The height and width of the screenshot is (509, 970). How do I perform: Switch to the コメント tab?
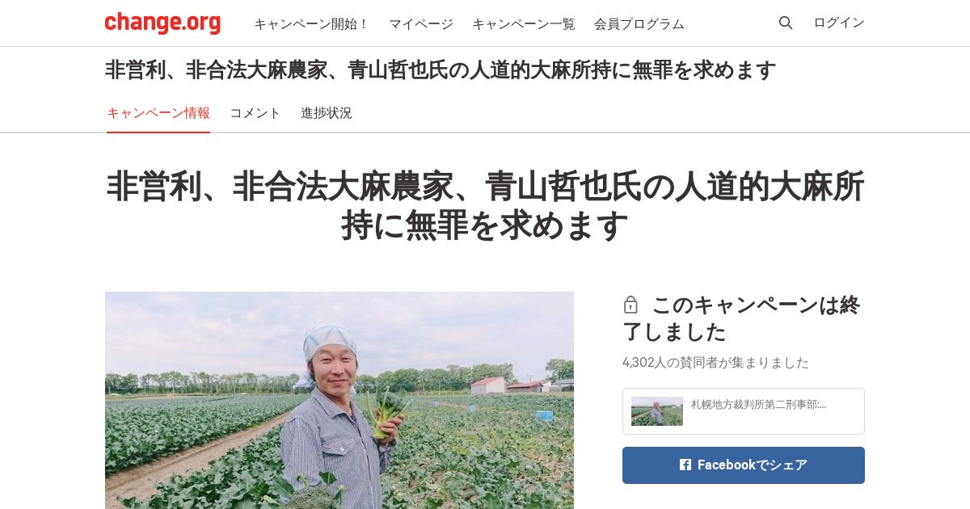coord(255,113)
